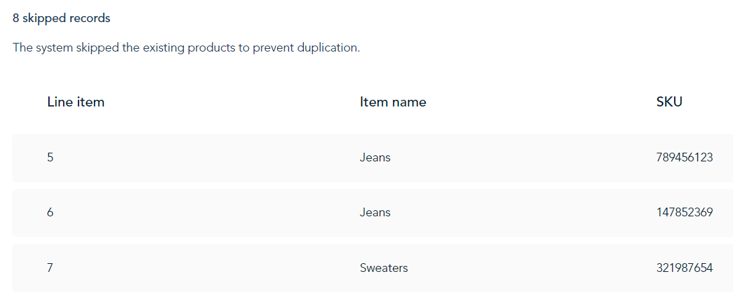Click the number 8 in the heading

(x=16, y=18)
